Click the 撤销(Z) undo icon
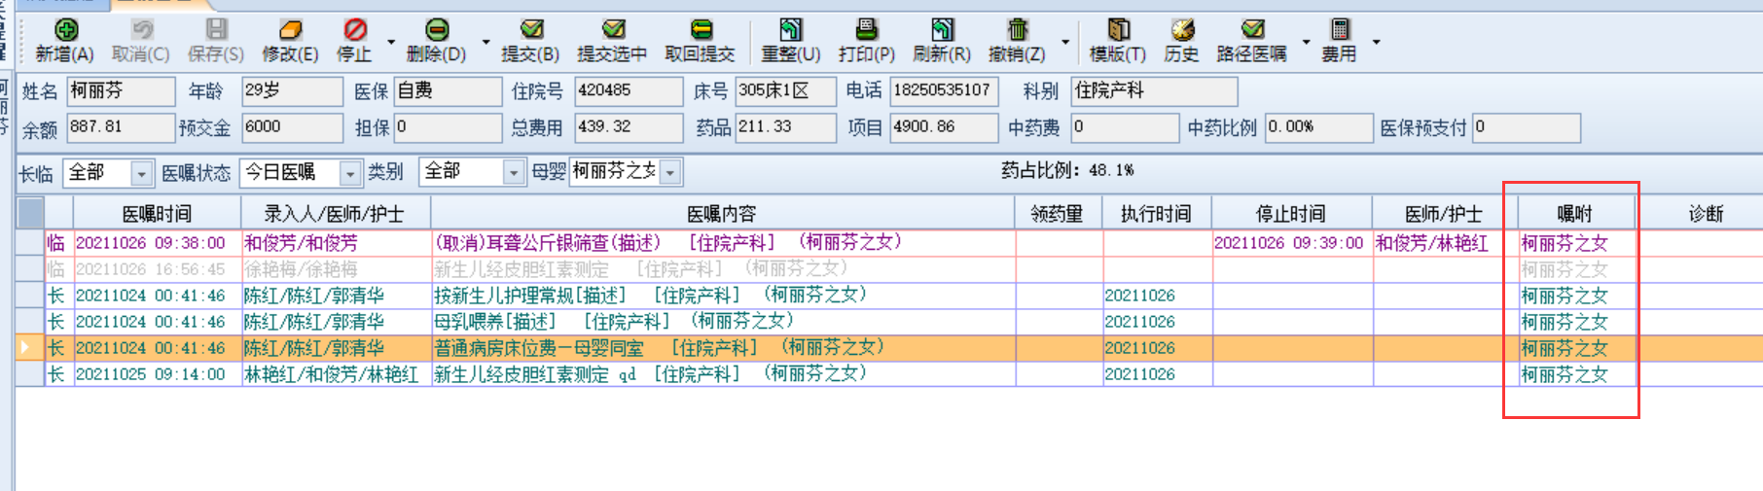The width and height of the screenshot is (1763, 491). coord(1017,30)
